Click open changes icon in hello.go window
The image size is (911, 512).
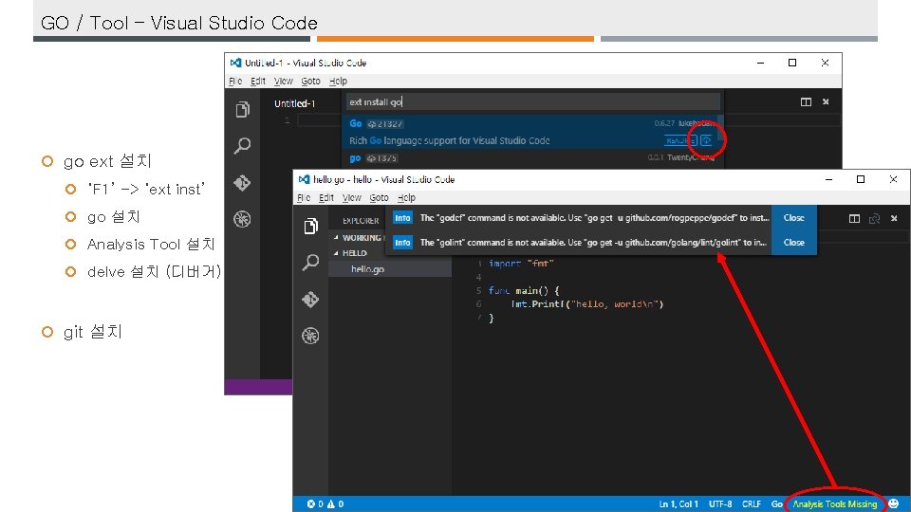coord(874,219)
